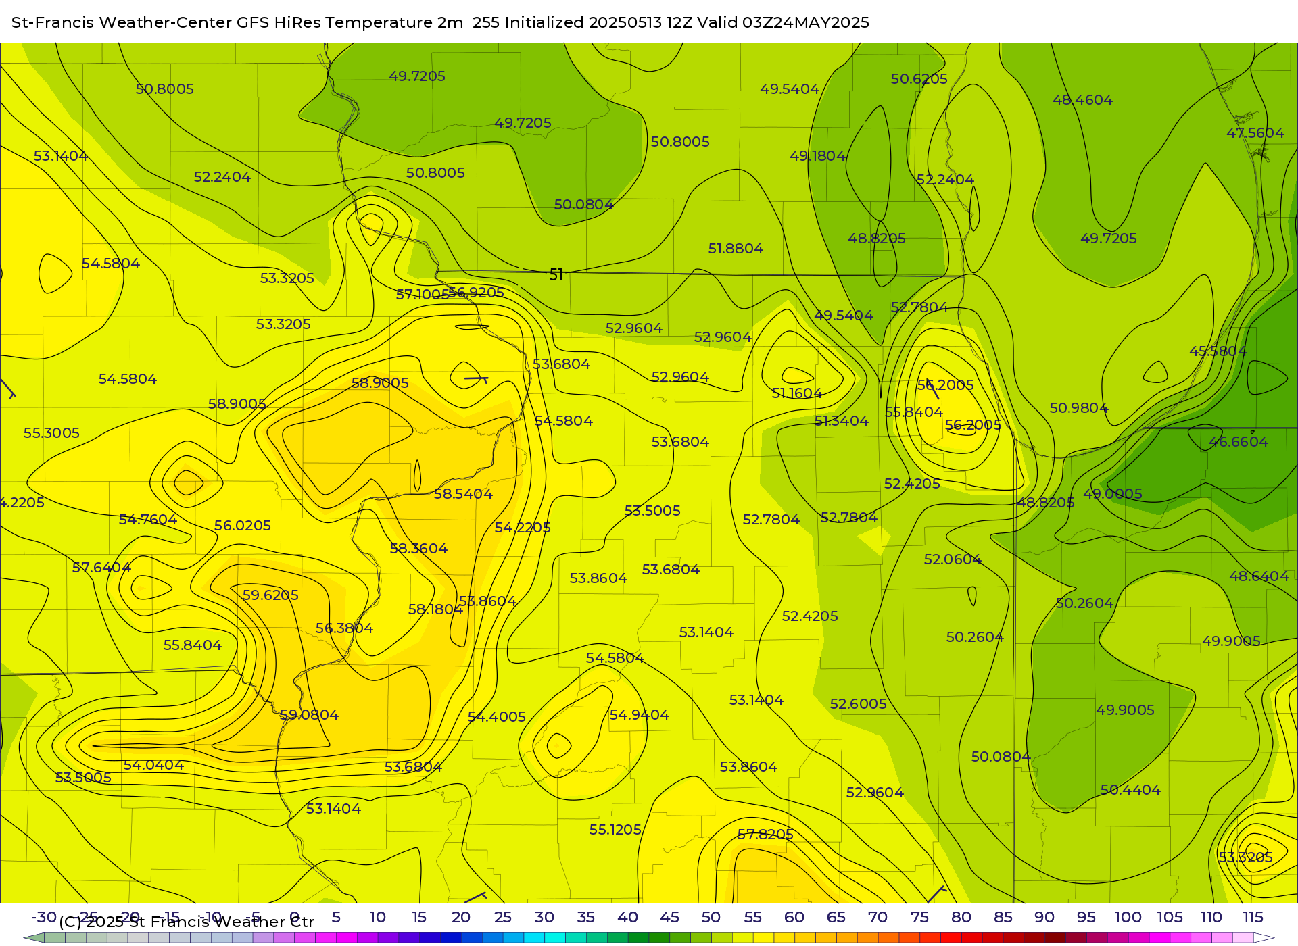Viewport: 1298px width, 946px height.
Task: Select the temperature value 50.9804
Action: point(1079,408)
